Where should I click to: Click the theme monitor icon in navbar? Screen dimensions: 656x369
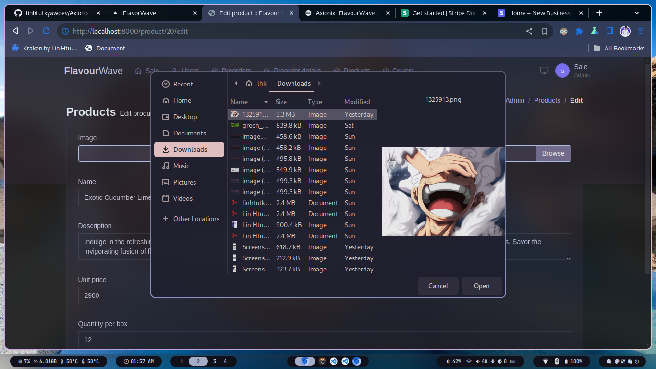tap(544, 70)
